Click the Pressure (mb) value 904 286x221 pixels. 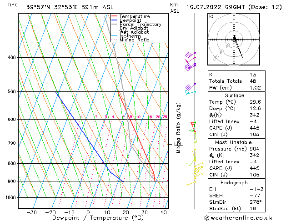(255, 149)
